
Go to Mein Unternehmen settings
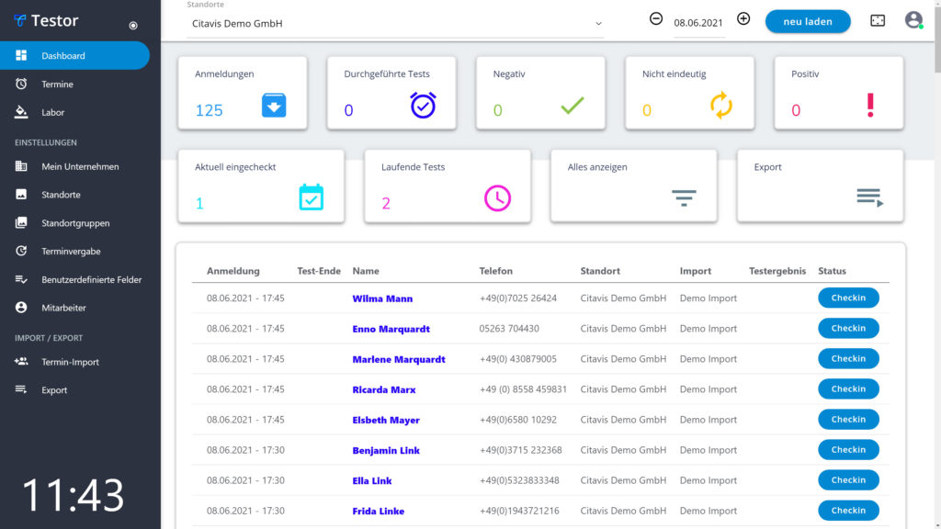(x=80, y=167)
